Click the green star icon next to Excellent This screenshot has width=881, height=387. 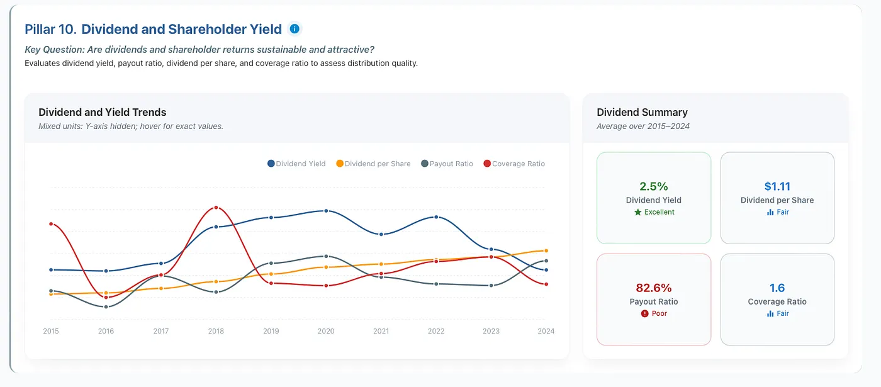tap(638, 212)
